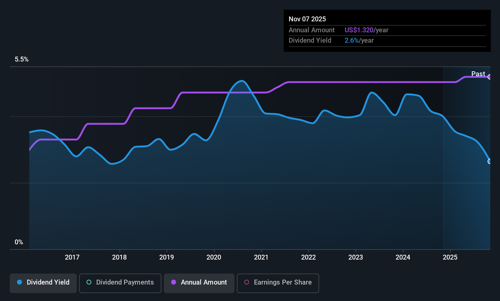Toggle the Annual Amount series
Viewport: 500px width, 301px height.
(199, 283)
